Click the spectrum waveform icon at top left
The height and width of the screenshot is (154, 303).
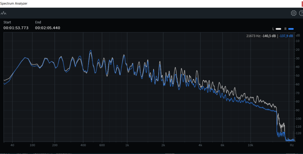coord(4,13)
